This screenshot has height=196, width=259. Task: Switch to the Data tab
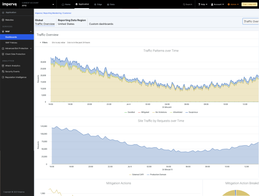click(x=110, y=4)
